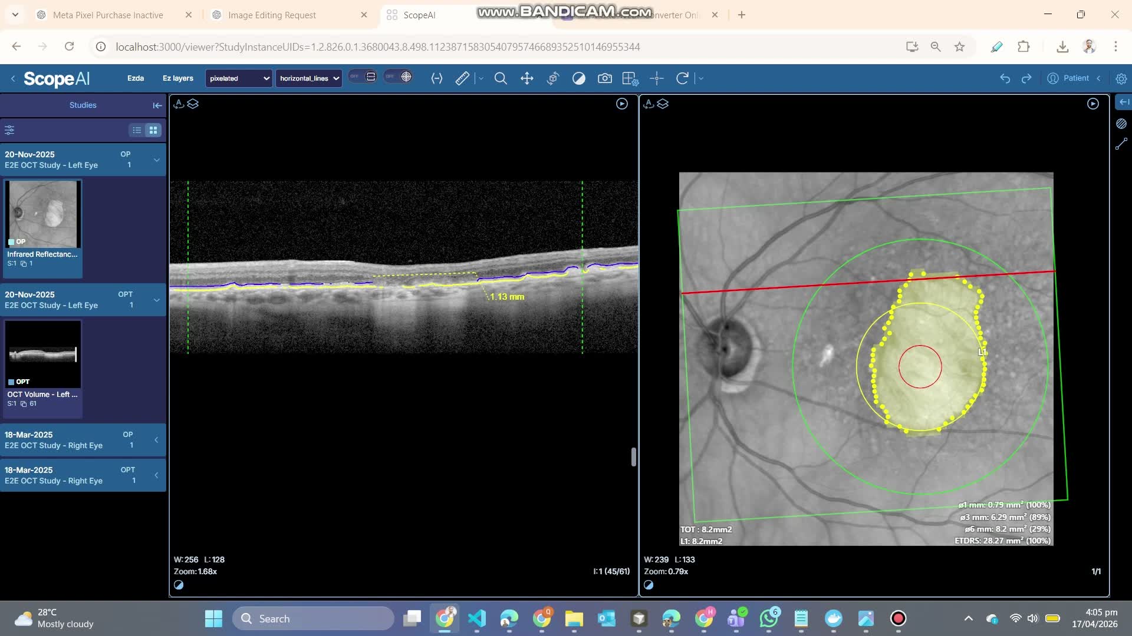Image resolution: width=1132 pixels, height=636 pixels.
Task: Select the ruler measurement tool
Action: [x=462, y=78]
